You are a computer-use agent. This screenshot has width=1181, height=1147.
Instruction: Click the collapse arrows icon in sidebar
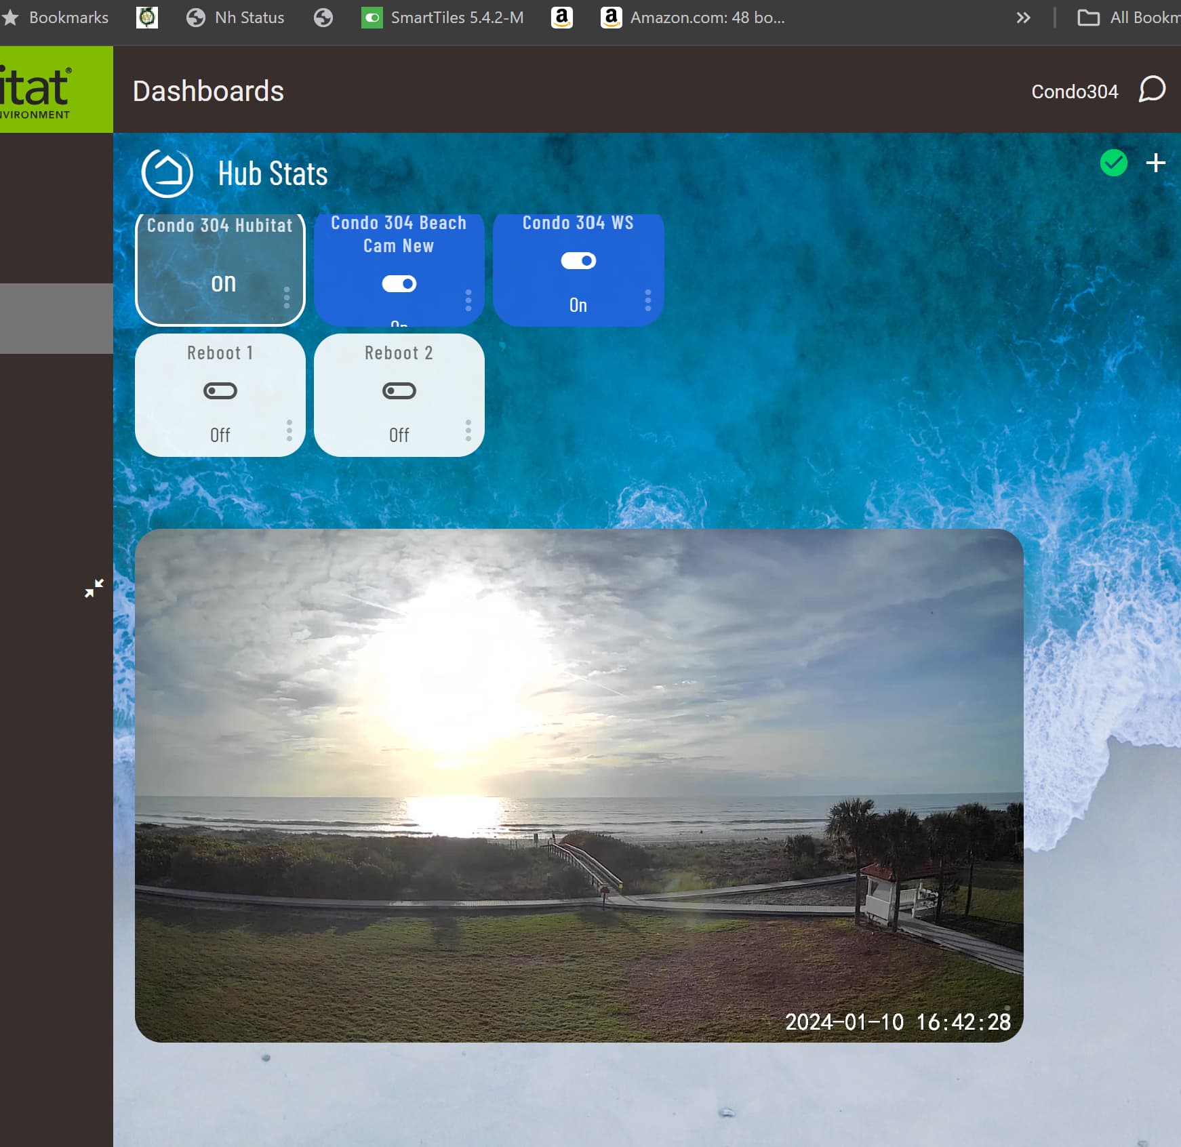[x=94, y=588]
